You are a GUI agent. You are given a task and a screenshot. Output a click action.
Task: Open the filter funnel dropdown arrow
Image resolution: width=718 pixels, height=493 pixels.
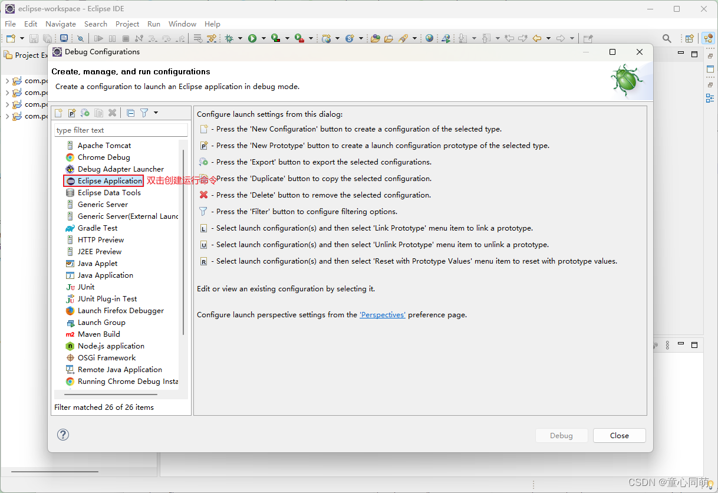[x=156, y=113]
